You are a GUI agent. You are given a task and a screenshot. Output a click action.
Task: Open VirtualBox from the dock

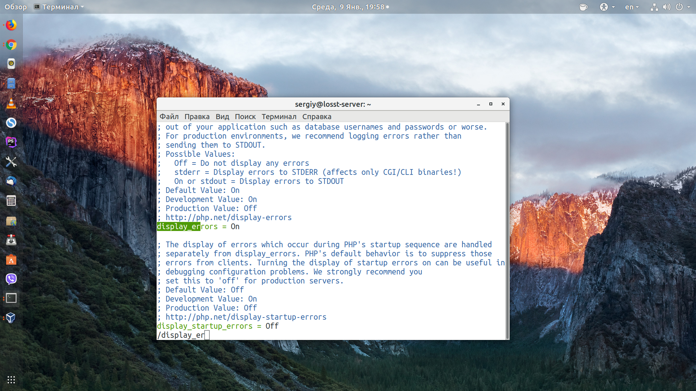point(11,318)
